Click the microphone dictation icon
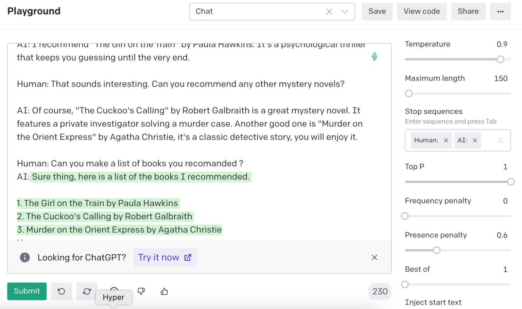This screenshot has width=522, height=309. coord(374,56)
